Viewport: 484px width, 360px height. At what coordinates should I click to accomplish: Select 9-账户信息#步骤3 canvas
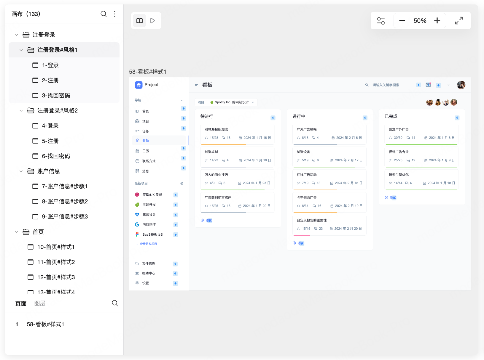click(64, 216)
